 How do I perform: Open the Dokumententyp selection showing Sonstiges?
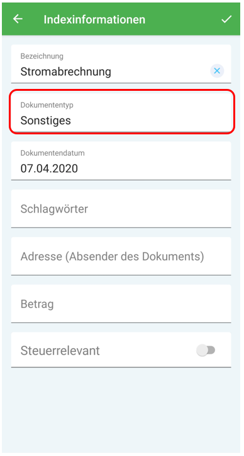[x=121, y=112]
